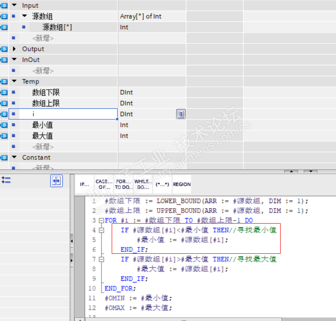
Task: Insert FOR TO DO loop snippet
Action: (124, 184)
